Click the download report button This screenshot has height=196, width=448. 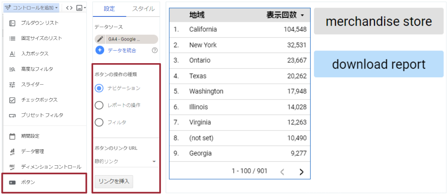tap(378, 64)
